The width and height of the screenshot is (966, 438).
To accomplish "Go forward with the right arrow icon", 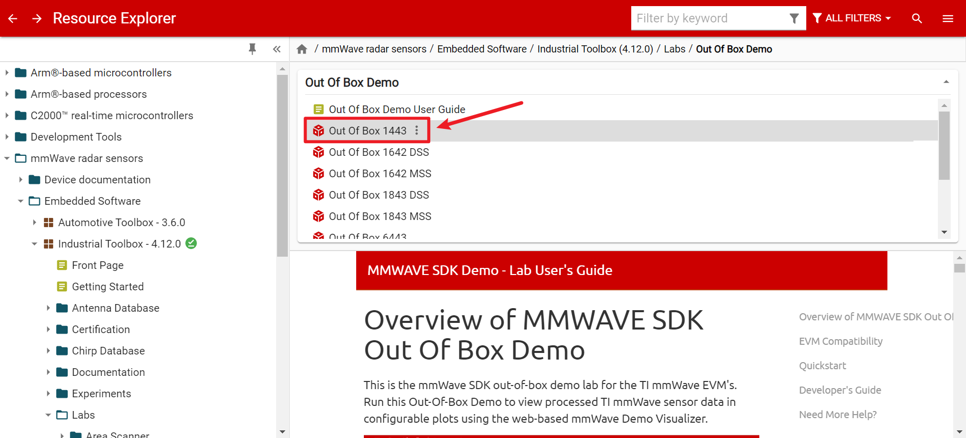I will 37,18.
